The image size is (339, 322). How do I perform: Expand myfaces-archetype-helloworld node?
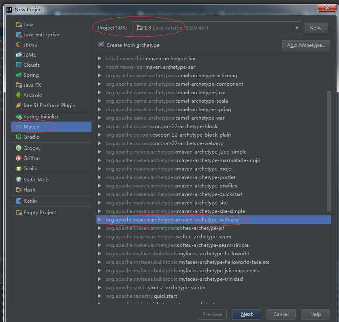[100, 254]
